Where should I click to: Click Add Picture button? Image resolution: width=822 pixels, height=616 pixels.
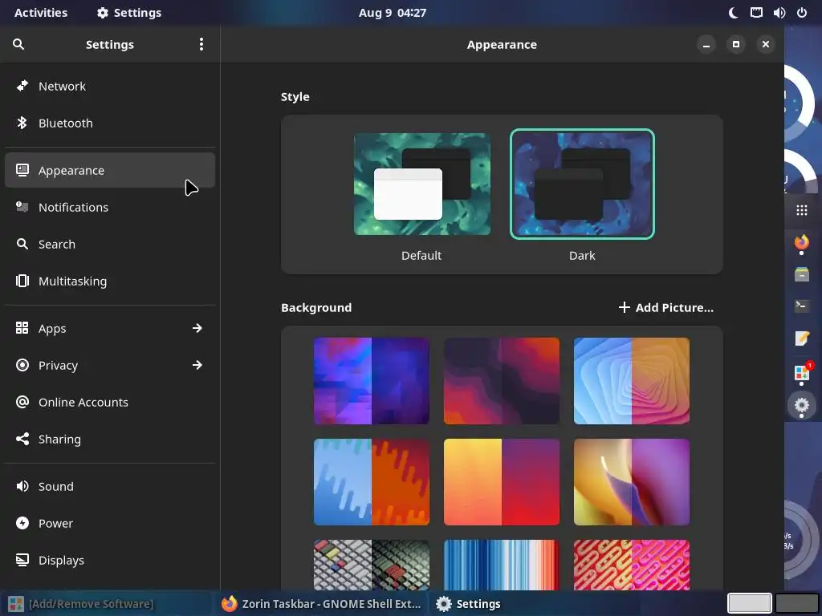pyautogui.click(x=665, y=307)
